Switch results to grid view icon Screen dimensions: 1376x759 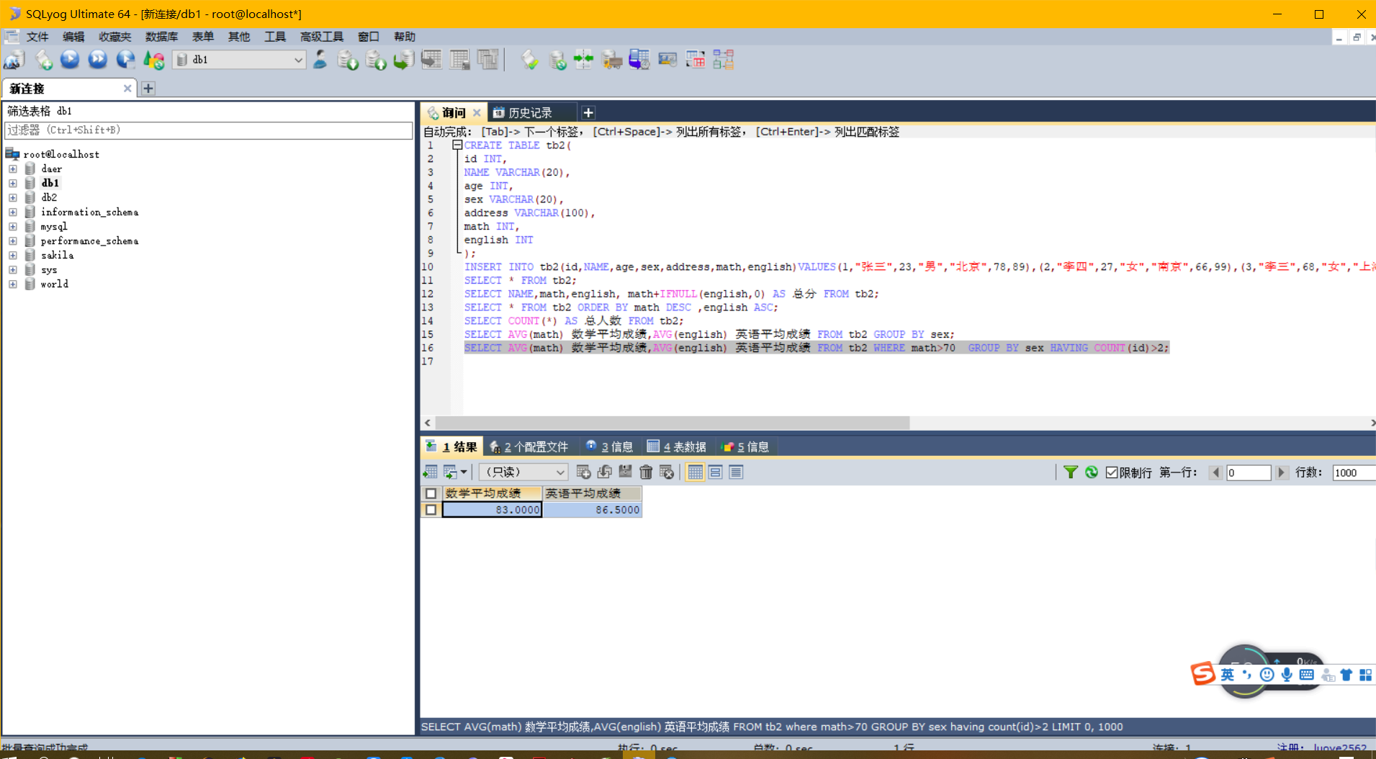click(x=695, y=472)
